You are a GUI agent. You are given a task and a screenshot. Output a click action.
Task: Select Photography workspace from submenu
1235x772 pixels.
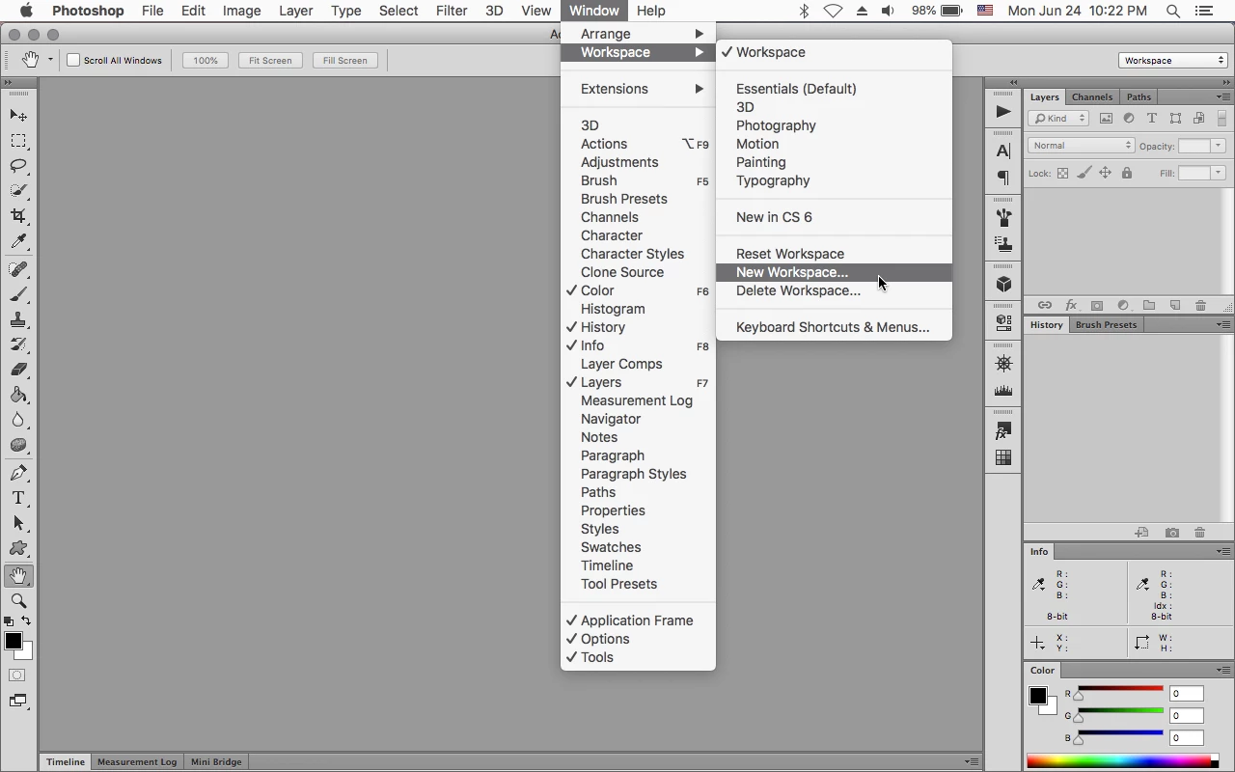pos(834,125)
